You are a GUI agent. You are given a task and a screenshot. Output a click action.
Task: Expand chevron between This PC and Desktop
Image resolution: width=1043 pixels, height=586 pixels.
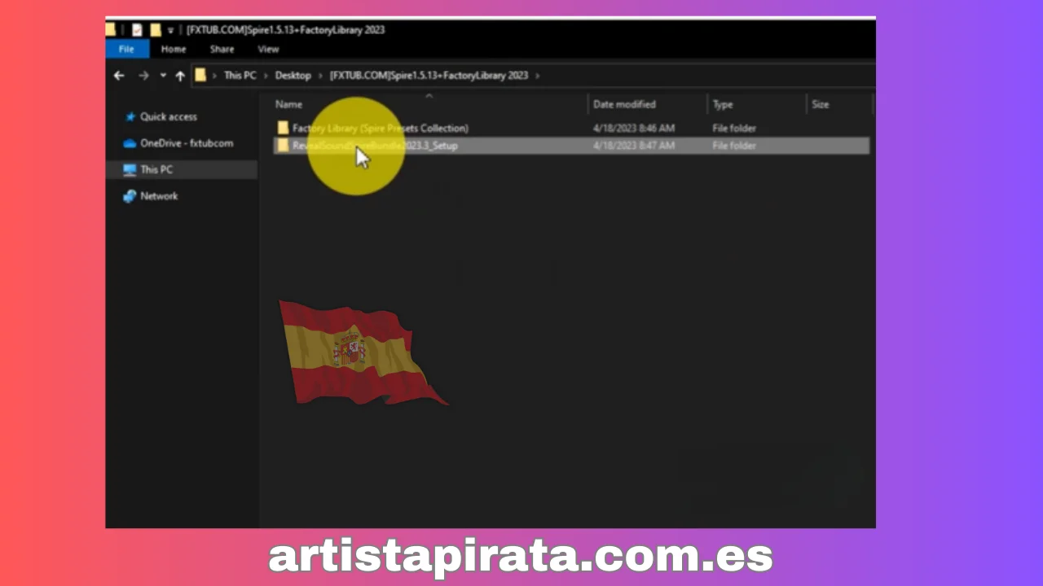266,75
